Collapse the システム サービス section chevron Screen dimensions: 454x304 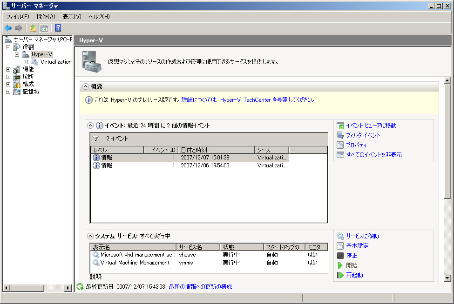(x=90, y=236)
